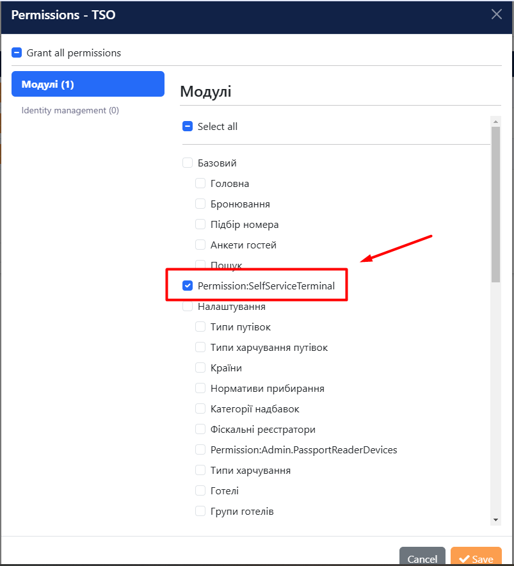Image resolution: width=514 pixels, height=566 pixels.
Task: Uncheck Permission:SelfServiceTerminal checkbox
Action: click(188, 286)
